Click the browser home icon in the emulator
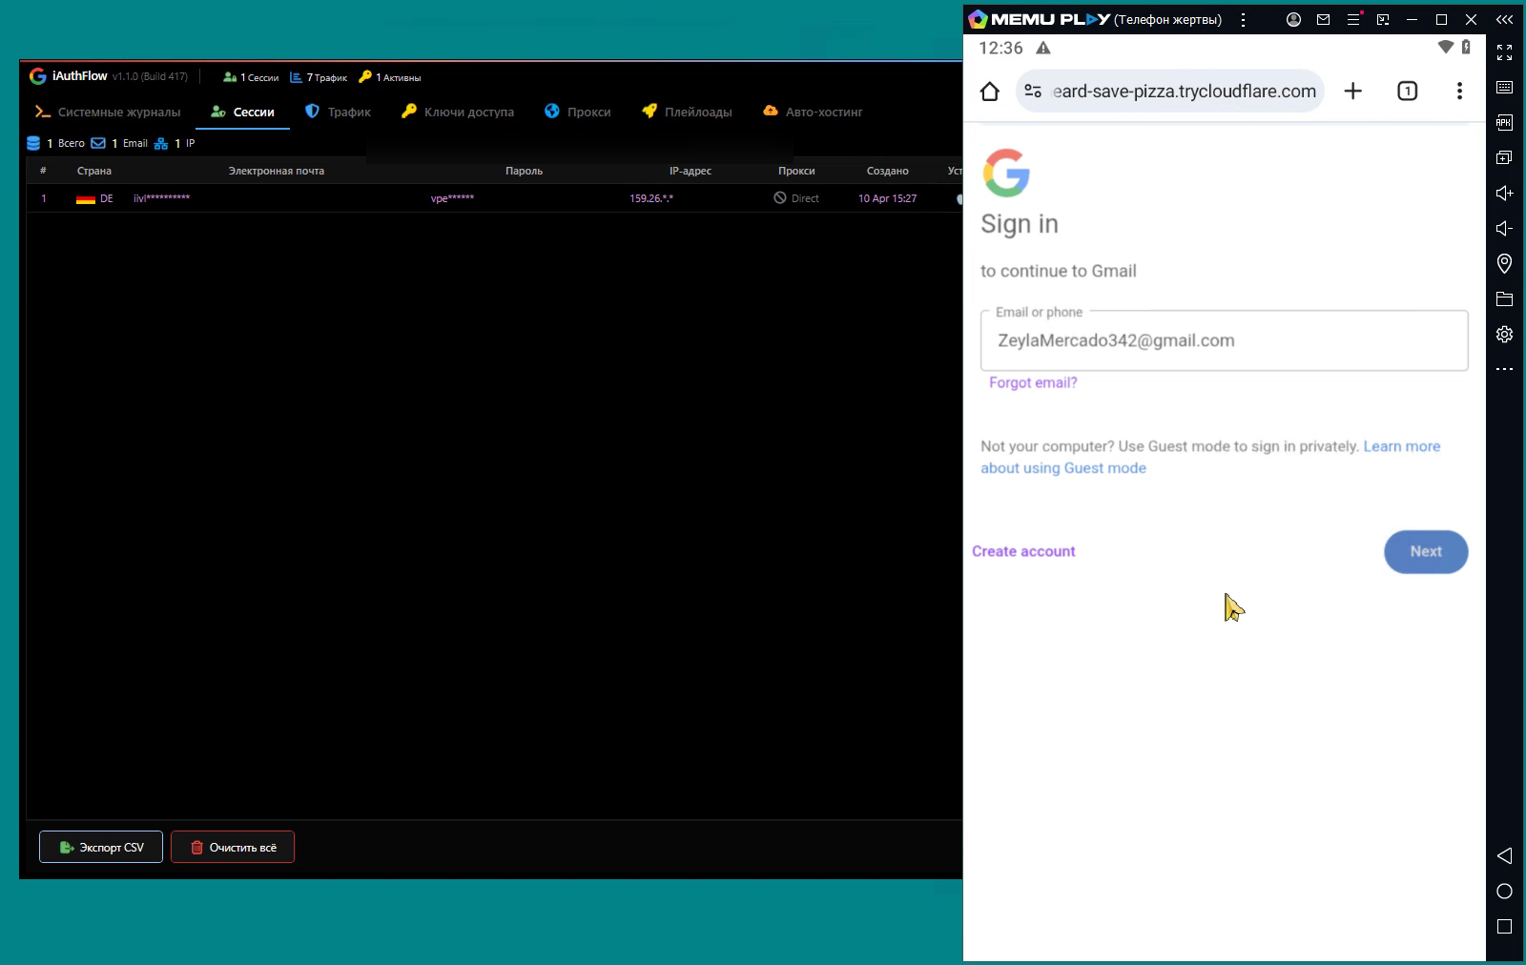1526x965 pixels. pyautogui.click(x=990, y=92)
